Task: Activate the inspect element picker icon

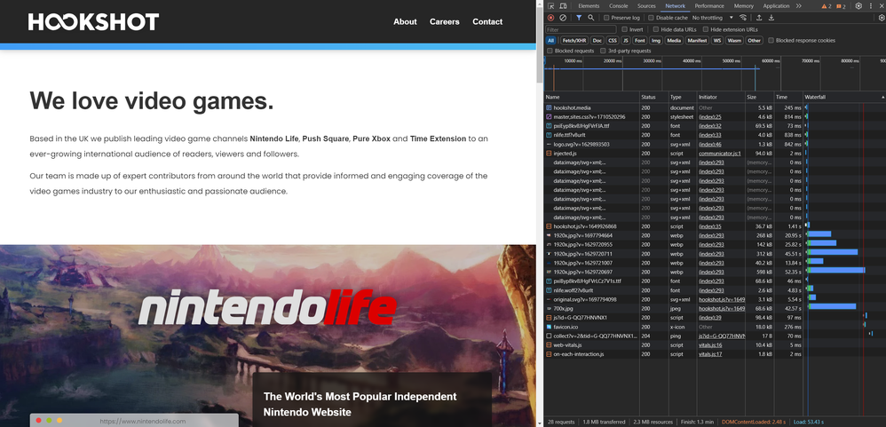Action: click(551, 5)
